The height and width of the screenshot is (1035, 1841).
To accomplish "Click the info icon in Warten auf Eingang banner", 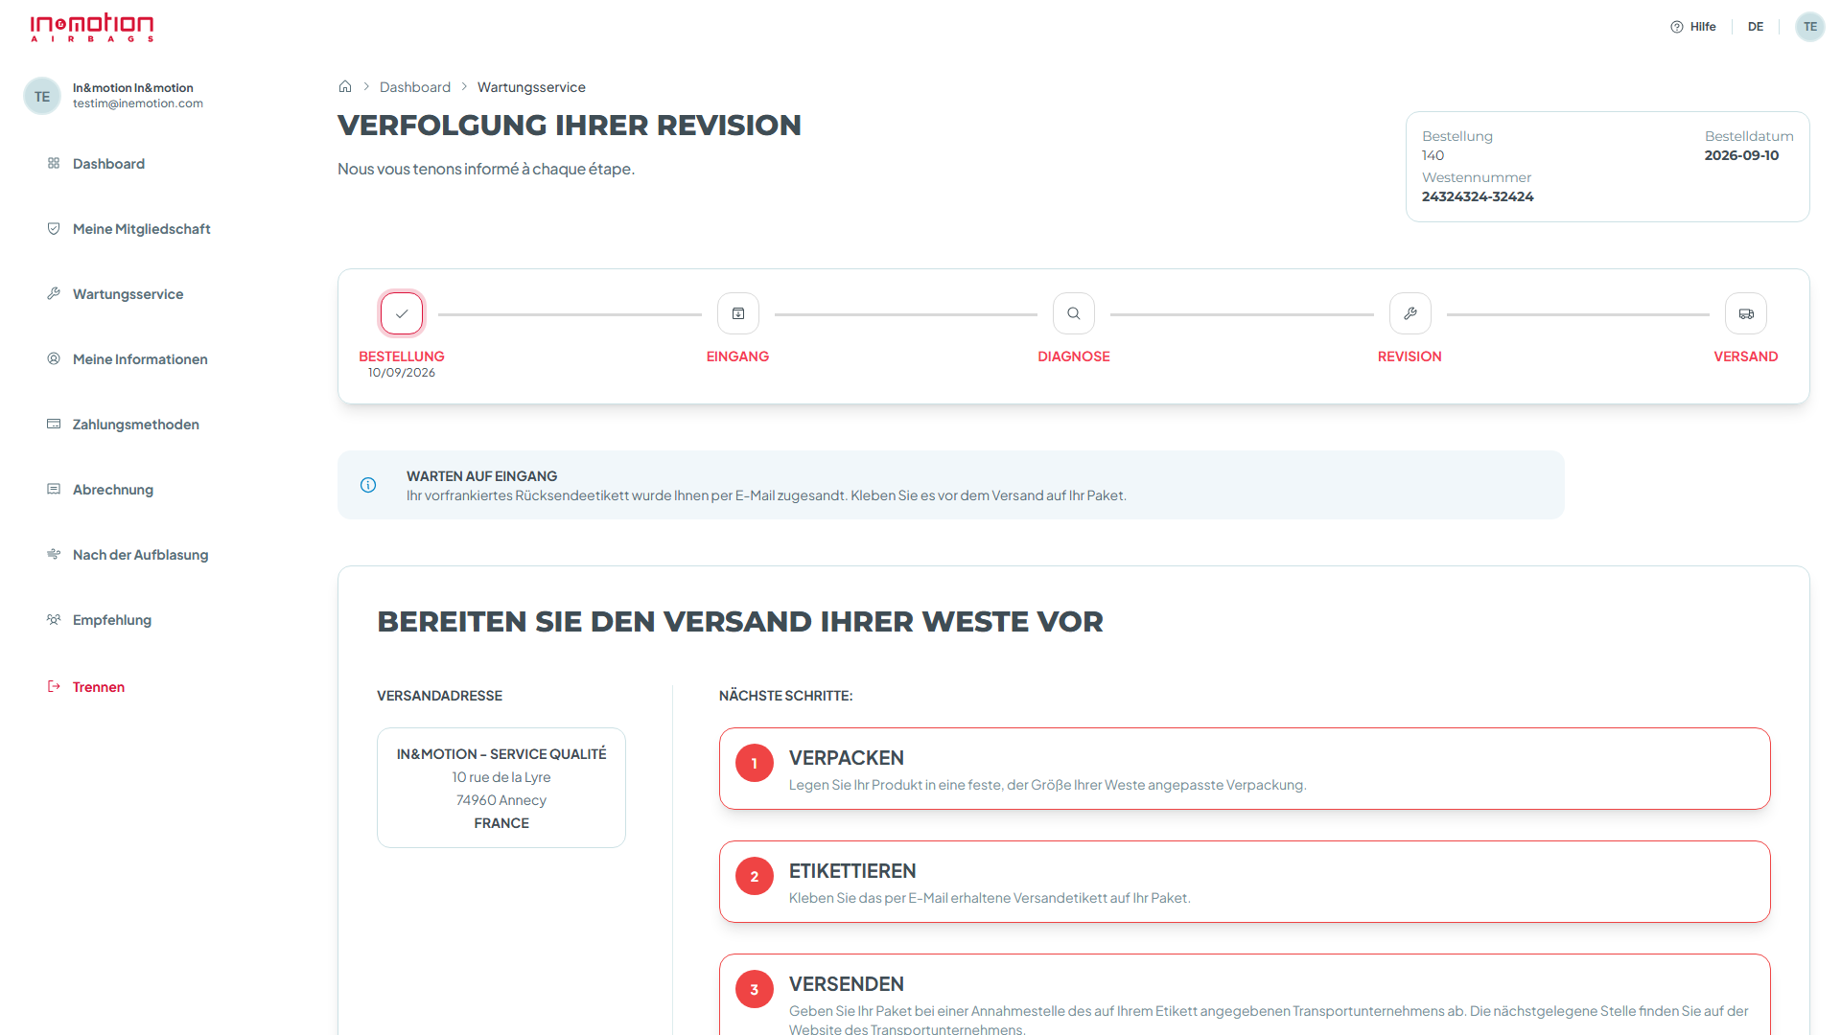I will click(x=368, y=485).
